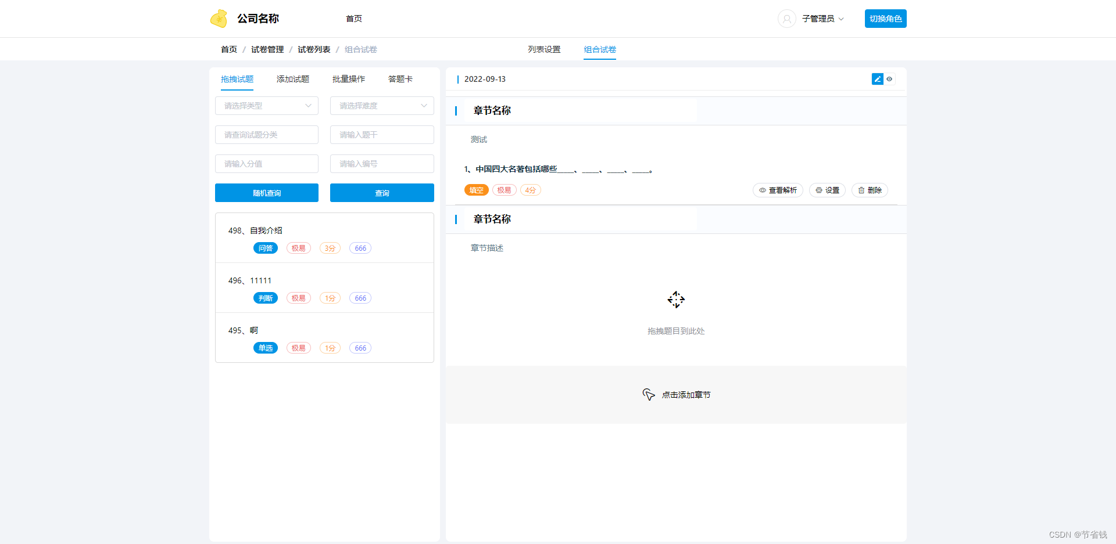1116x544 pixels.
Task: Click the 极易 tag on question 498
Action: (299, 248)
